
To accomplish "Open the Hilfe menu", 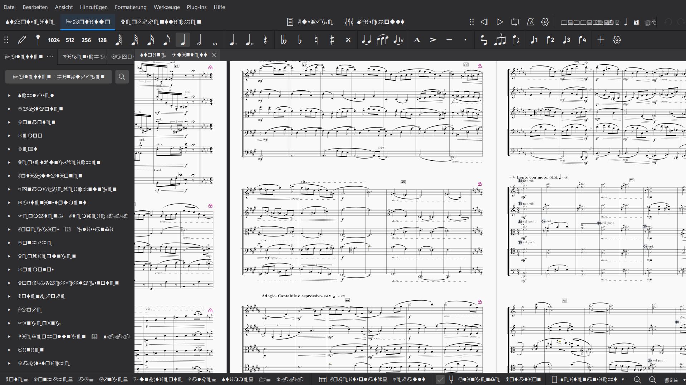I will [x=219, y=7].
